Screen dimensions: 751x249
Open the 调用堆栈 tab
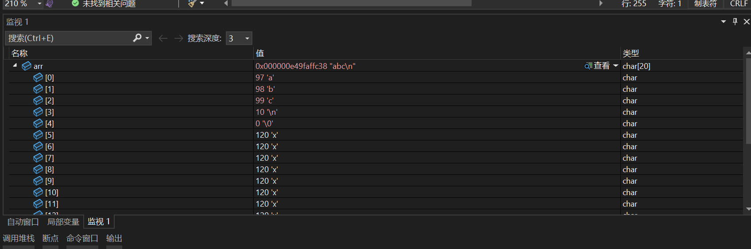point(19,238)
